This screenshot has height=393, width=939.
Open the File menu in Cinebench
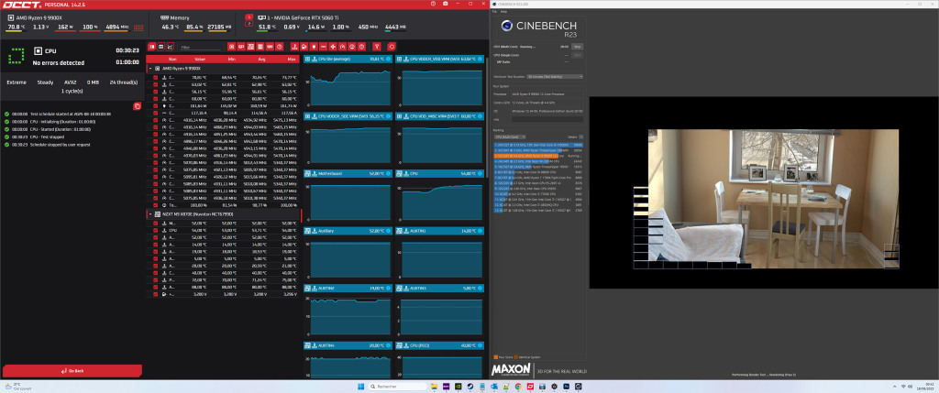(494, 11)
